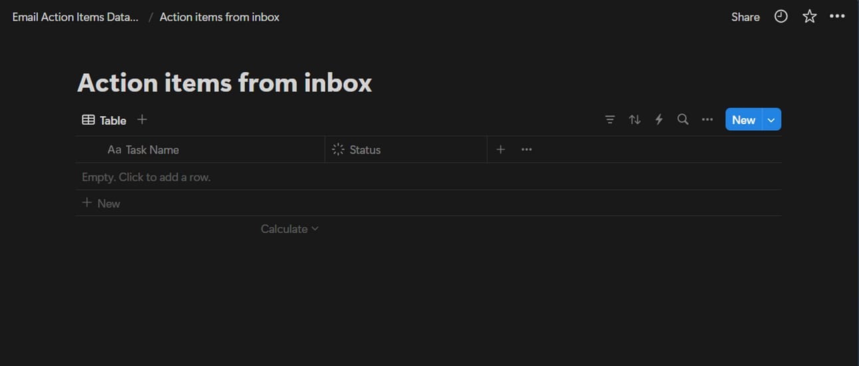Add a row with + New at table bottom
Image resolution: width=859 pixels, height=366 pixels.
point(428,203)
